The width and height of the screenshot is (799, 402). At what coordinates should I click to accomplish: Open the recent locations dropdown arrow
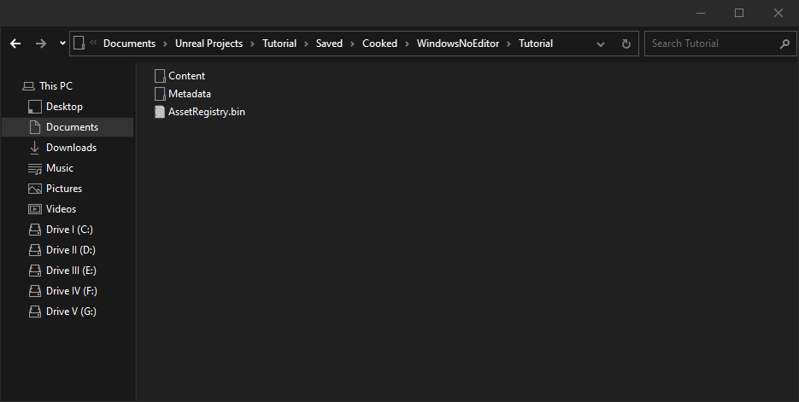click(x=62, y=44)
